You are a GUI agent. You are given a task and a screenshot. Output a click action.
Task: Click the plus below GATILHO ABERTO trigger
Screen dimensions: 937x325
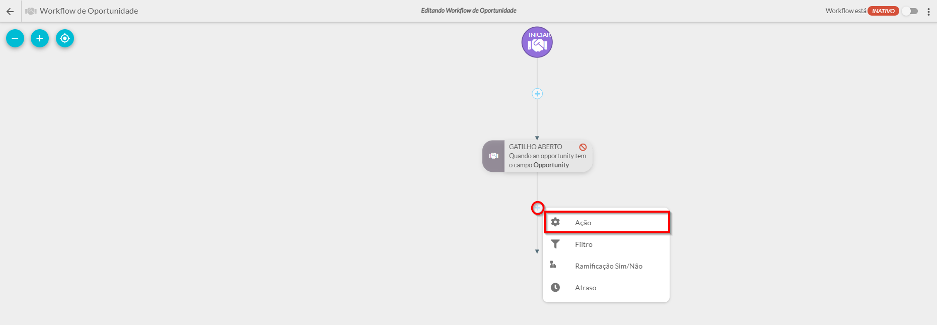click(537, 208)
